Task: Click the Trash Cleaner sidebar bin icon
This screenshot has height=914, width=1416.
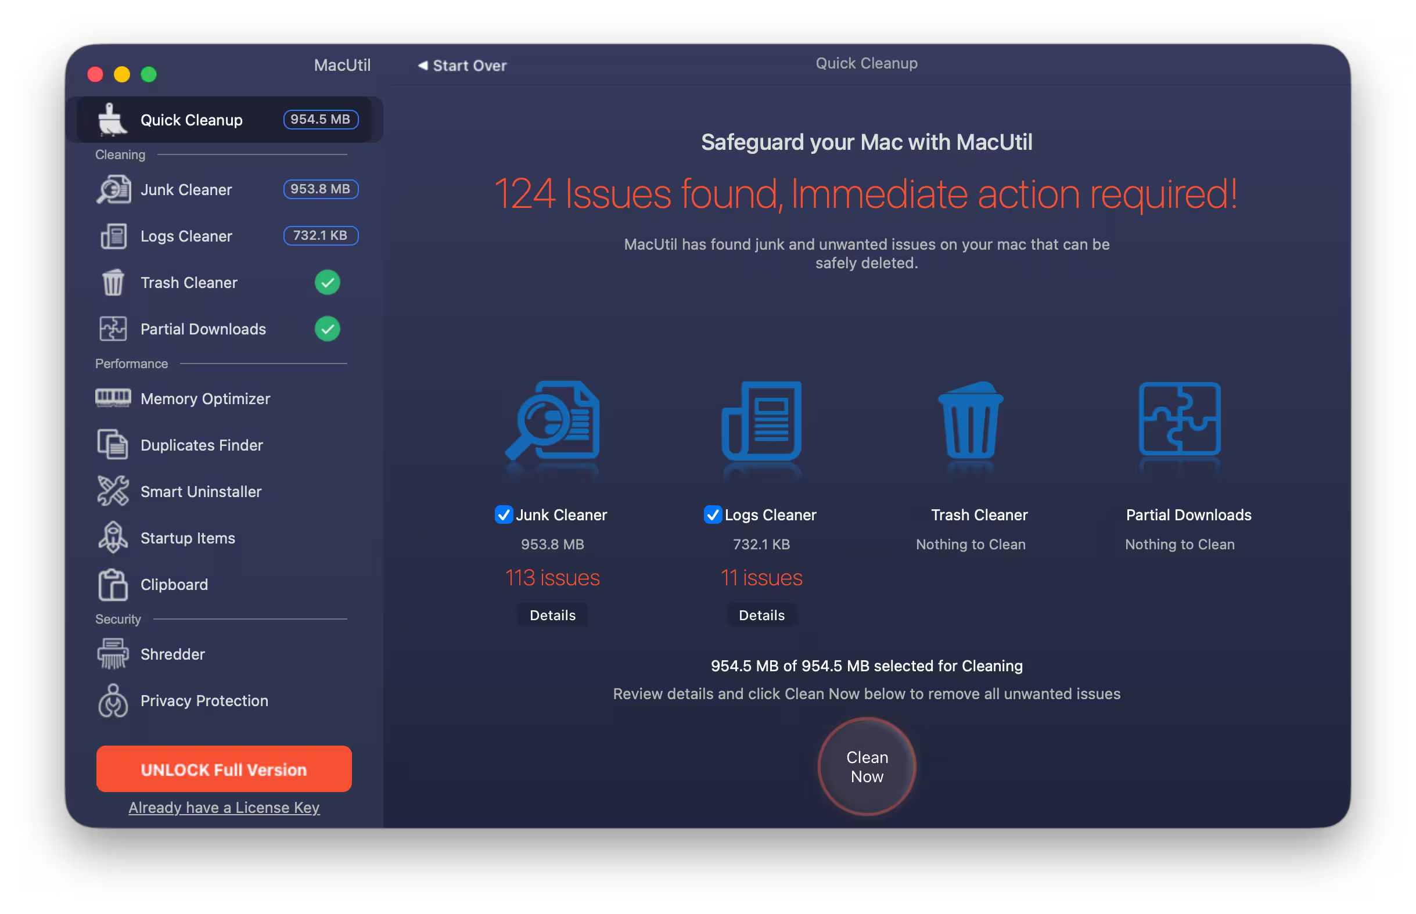Action: point(113,282)
